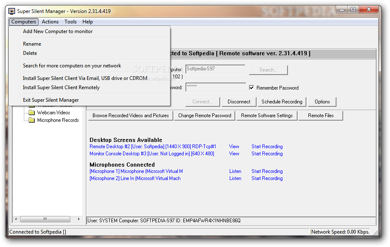Toggle the Remember Password checkbox
Image resolution: width=390 pixels, height=247 pixels.
pyautogui.click(x=252, y=87)
